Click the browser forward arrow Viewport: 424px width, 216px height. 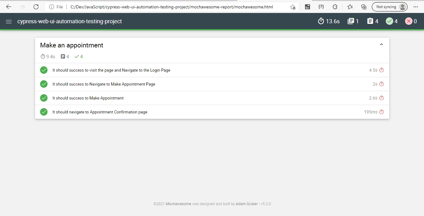pos(22,7)
